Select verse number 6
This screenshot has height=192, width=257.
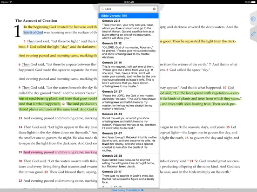click(x=20, y=64)
